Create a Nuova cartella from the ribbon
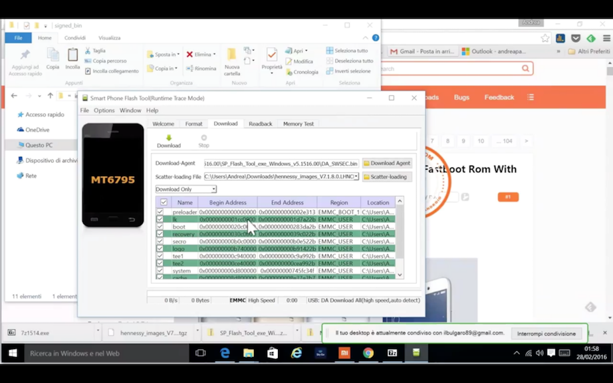The width and height of the screenshot is (613, 383). pyautogui.click(x=232, y=62)
